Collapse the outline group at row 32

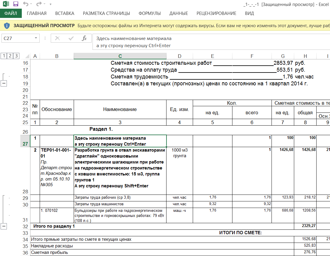click(x=4, y=226)
